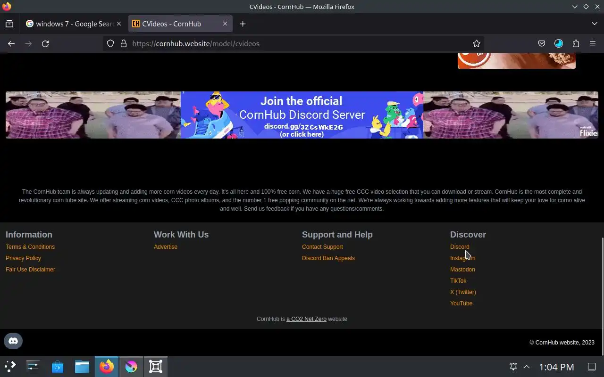Save page to Pocket
Image resolution: width=604 pixels, height=377 pixels.
pos(542,43)
